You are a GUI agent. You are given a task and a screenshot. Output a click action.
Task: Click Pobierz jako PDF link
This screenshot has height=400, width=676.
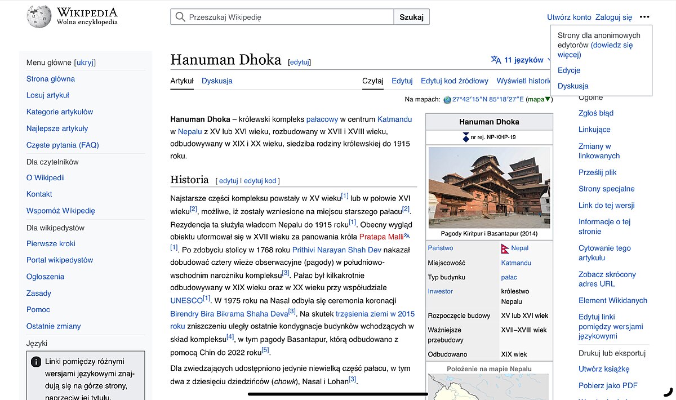click(x=608, y=386)
